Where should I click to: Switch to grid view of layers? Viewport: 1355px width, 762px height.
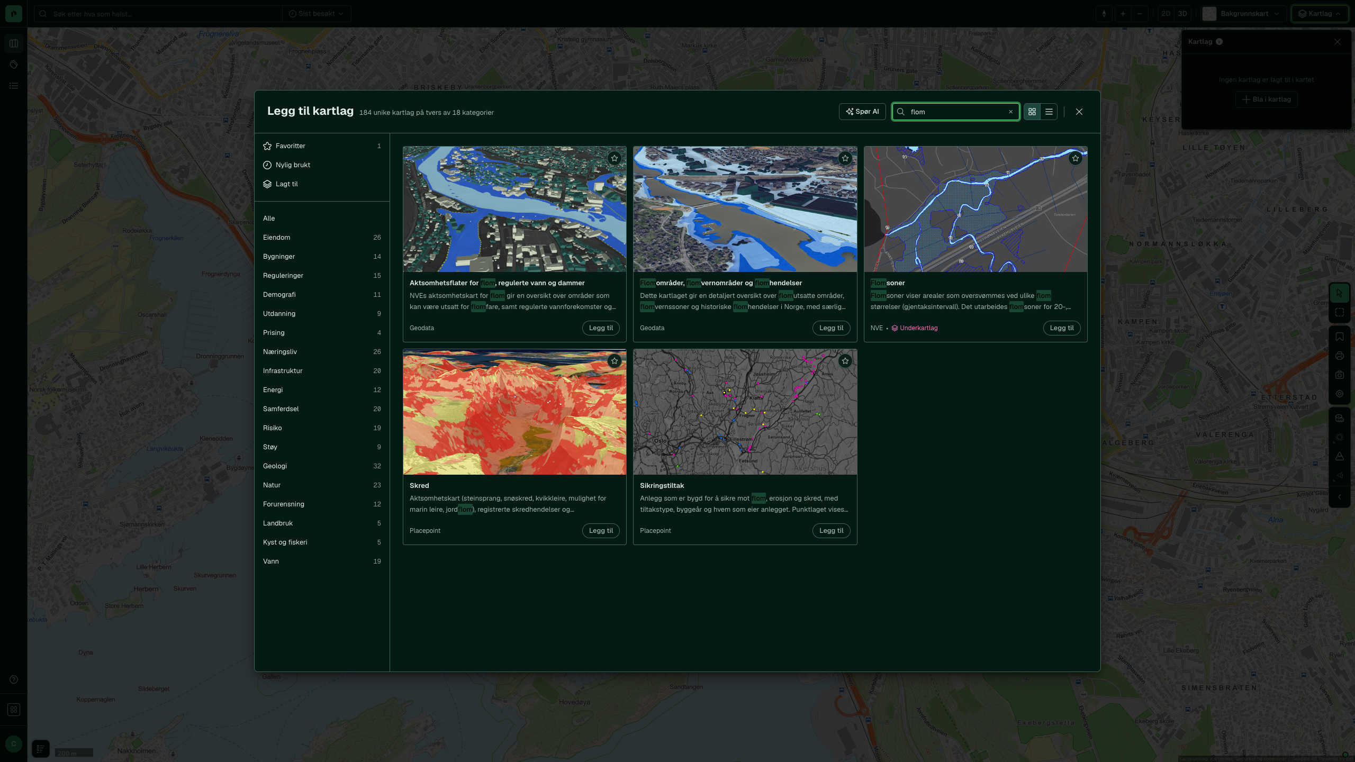[1032, 112]
